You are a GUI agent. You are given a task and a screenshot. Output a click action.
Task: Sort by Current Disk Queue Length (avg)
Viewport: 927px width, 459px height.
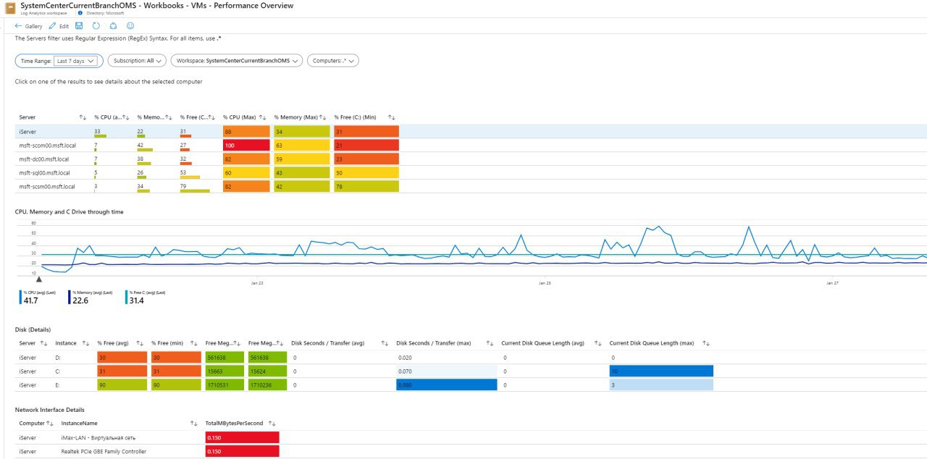pos(598,343)
